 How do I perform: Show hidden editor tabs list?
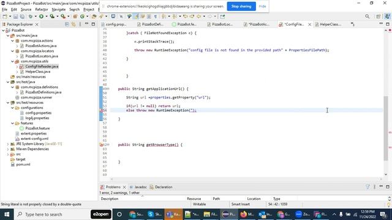pos(352,24)
